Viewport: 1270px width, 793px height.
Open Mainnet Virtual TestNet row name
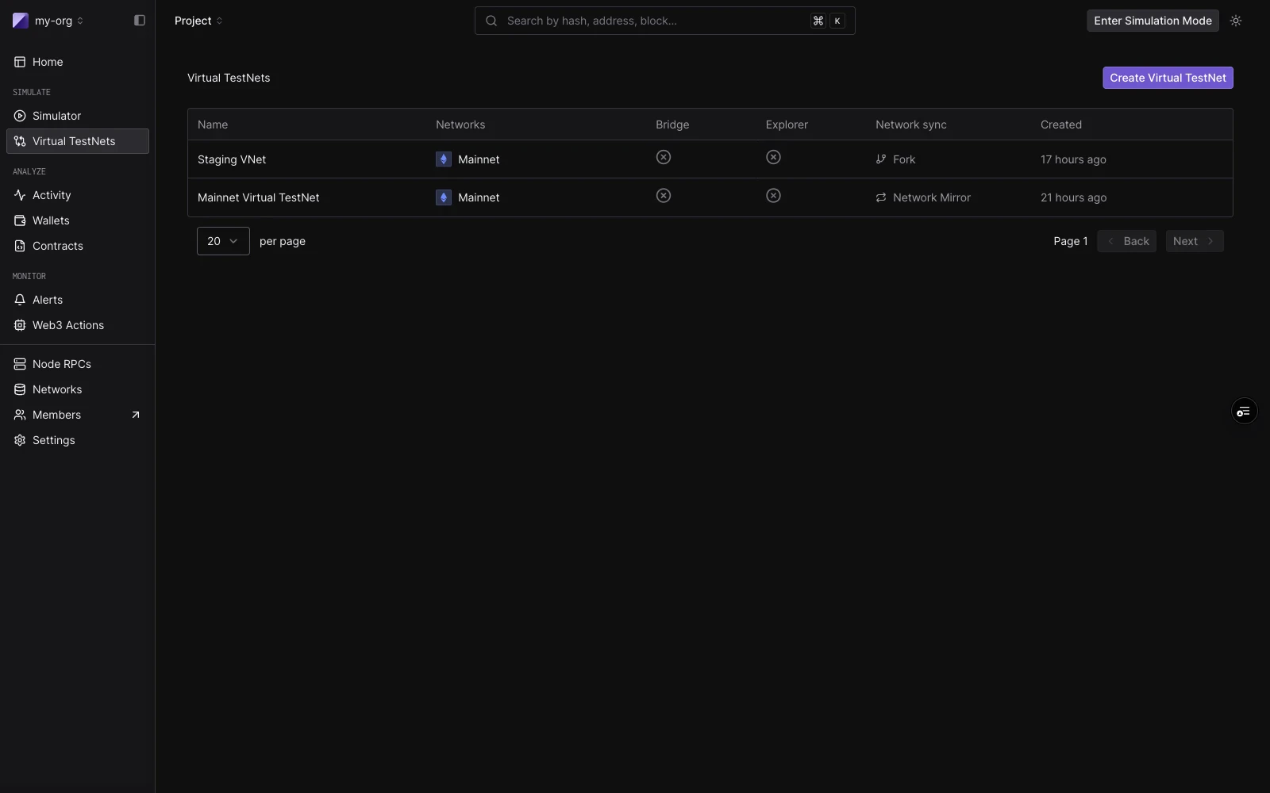pyautogui.click(x=259, y=197)
